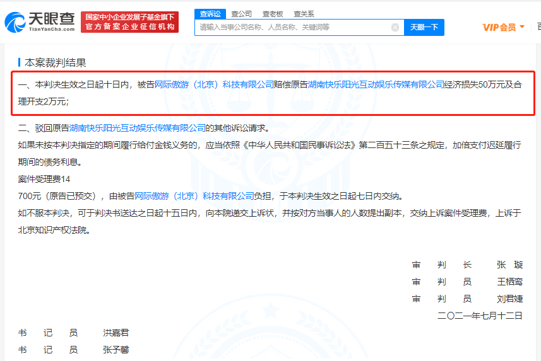Open the TianYanCha logo home link

click(x=40, y=22)
